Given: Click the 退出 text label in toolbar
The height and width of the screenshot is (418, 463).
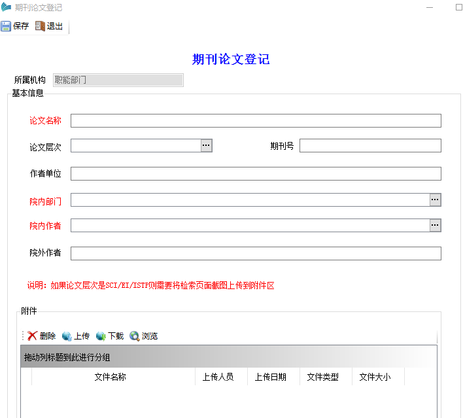Looking at the screenshot, I should tap(55, 26).
